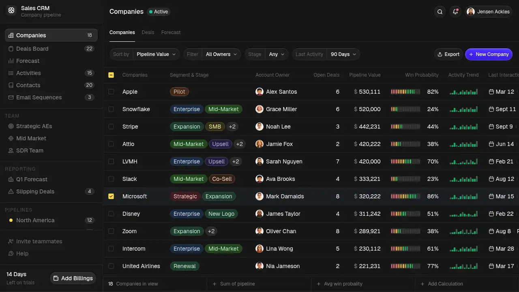This screenshot has height=292, width=519.
Task: Switch to the Forecast tab
Action: click(x=171, y=32)
